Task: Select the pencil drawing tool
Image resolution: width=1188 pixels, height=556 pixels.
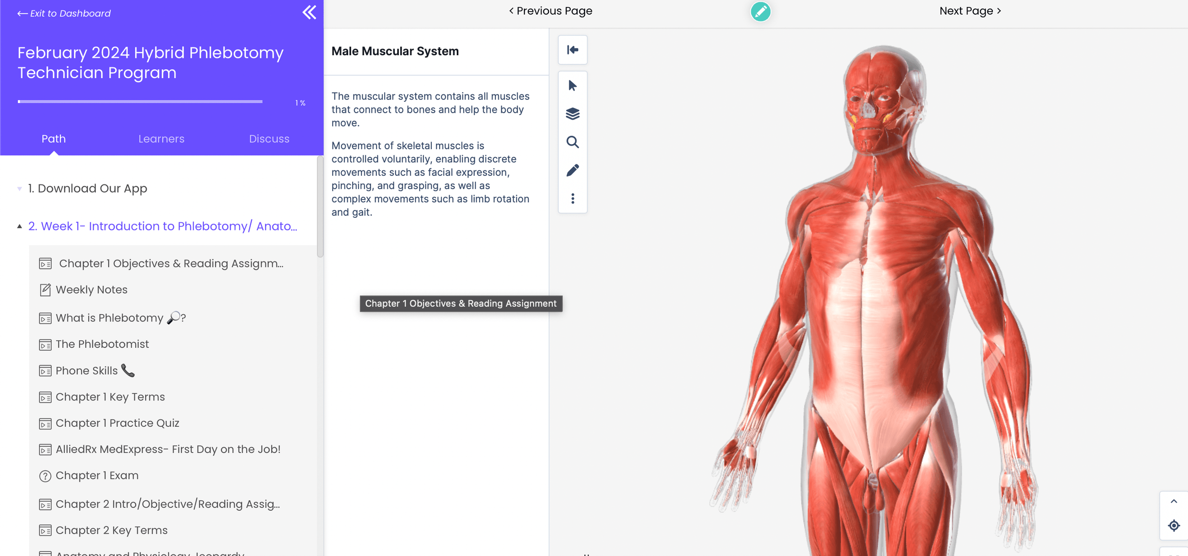Action: click(x=573, y=170)
